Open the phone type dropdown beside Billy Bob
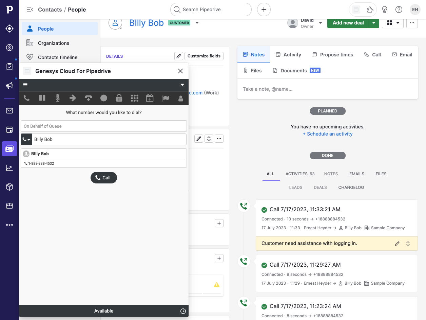 pyautogui.click(x=26, y=139)
